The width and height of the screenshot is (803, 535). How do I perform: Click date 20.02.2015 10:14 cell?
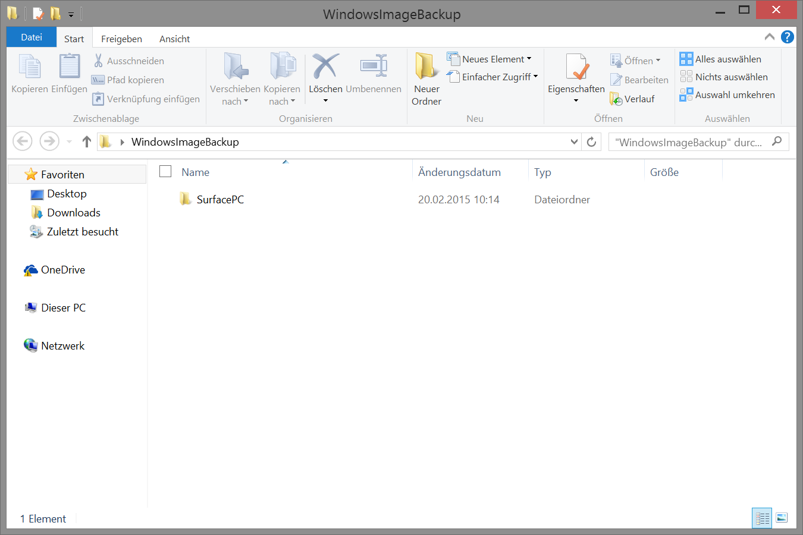[459, 200]
